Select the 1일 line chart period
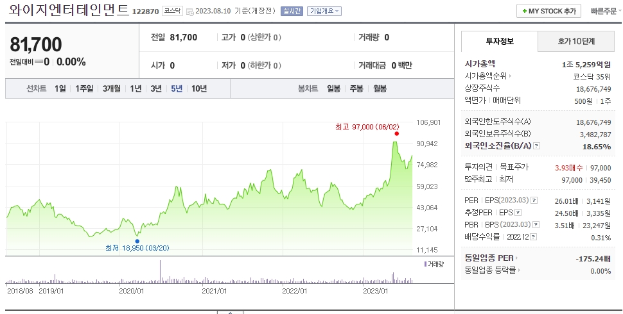Screen dimensions: 623x314 click(60, 89)
